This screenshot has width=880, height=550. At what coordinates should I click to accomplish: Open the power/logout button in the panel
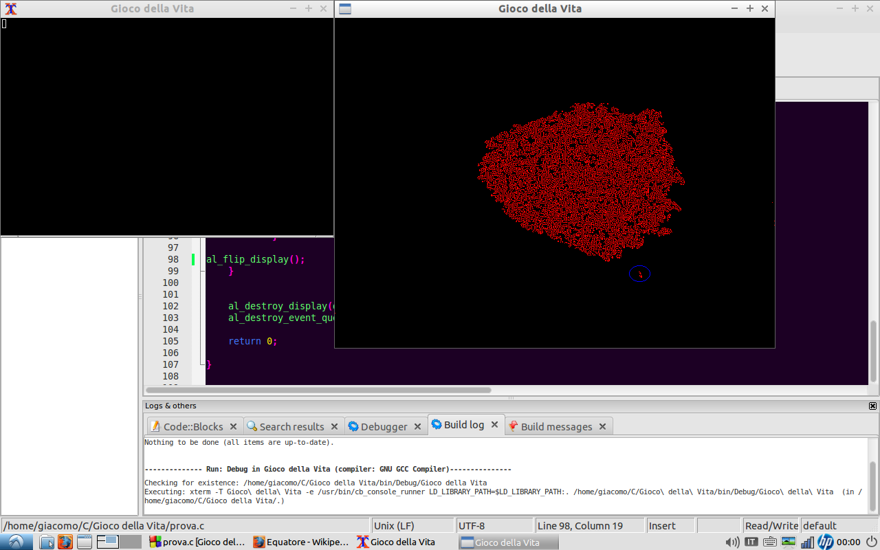coord(871,542)
